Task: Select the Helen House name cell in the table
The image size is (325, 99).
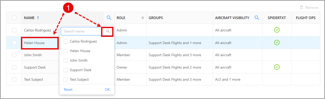Action: 34,43
